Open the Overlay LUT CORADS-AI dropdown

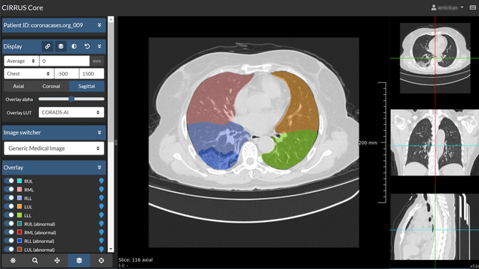click(x=71, y=112)
